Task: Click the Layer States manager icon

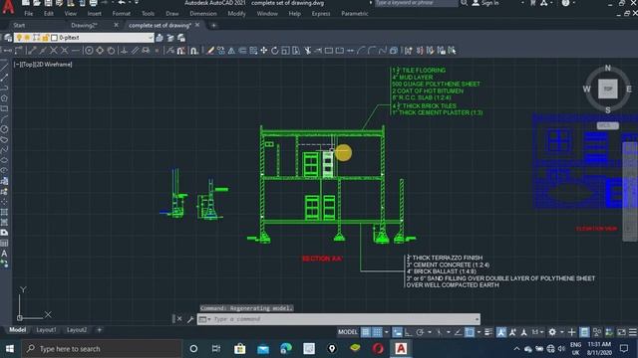Action: tap(181, 38)
